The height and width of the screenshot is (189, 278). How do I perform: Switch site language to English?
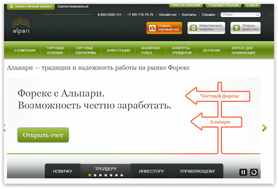coord(252,5)
